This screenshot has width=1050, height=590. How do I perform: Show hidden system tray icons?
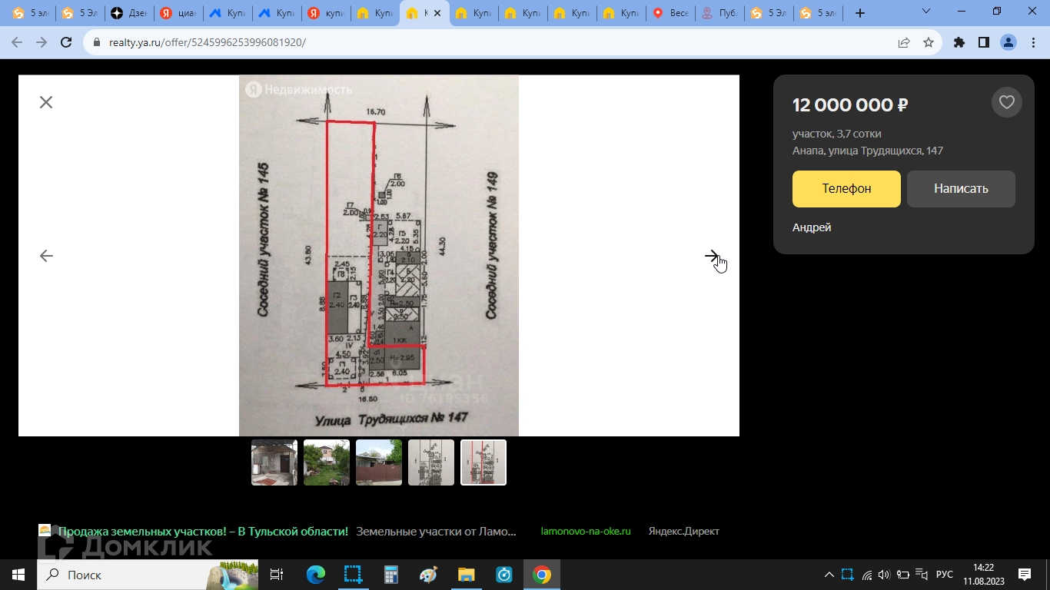[x=829, y=575]
